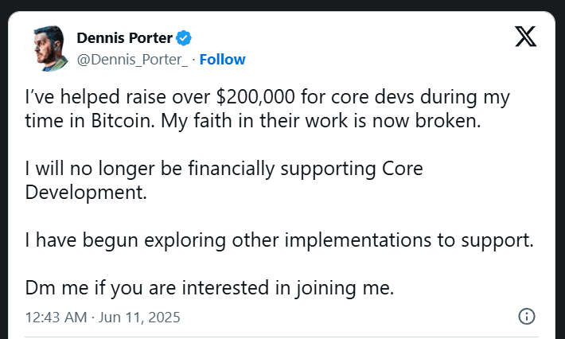Click the word "Development." in tweet

[87, 192]
